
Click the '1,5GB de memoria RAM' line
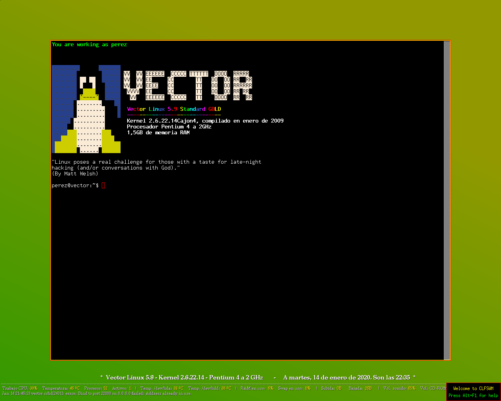pos(158,132)
